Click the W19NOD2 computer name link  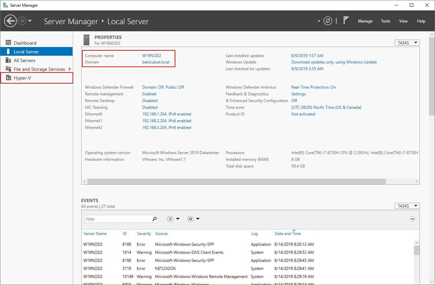tap(151, 56)
